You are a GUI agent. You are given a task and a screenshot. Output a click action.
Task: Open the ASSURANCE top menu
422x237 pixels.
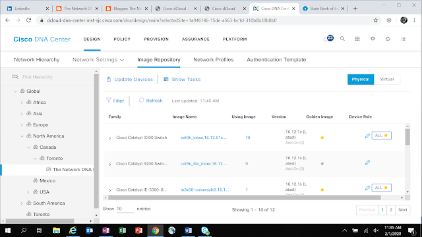point(196,39)
